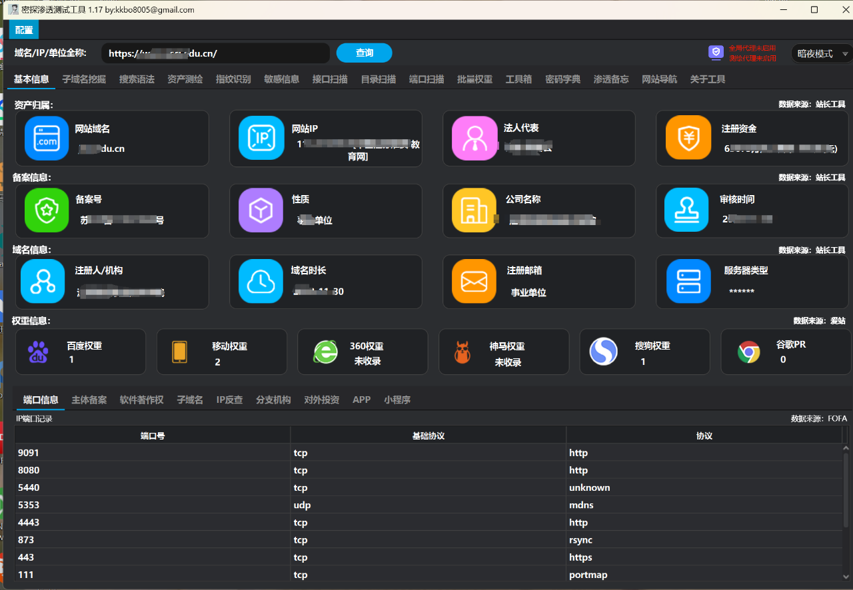Image resolution: width=853 pixels, height=590 pixels.
Task: Open the 配置 menu
Action: click(24, 30)
